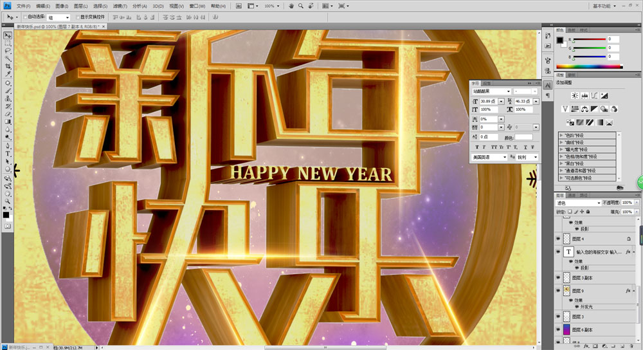Click the lock transparent pixels button
Viewport: 643px width, 350px height.
(570, 212)
